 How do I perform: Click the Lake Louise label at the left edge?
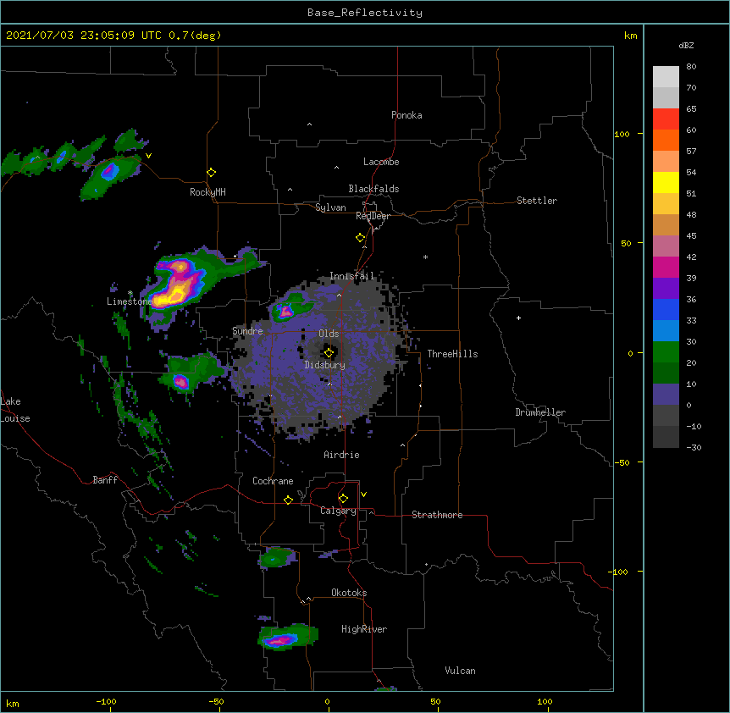(x=15, y=410)
